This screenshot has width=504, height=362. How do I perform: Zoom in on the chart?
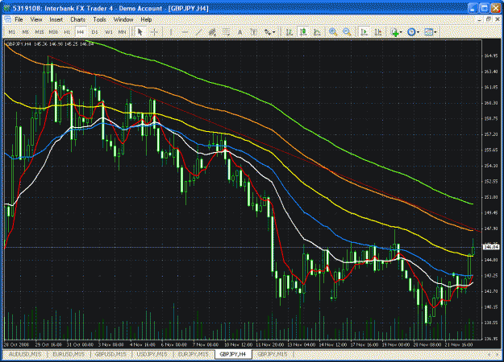pos(333,32)
